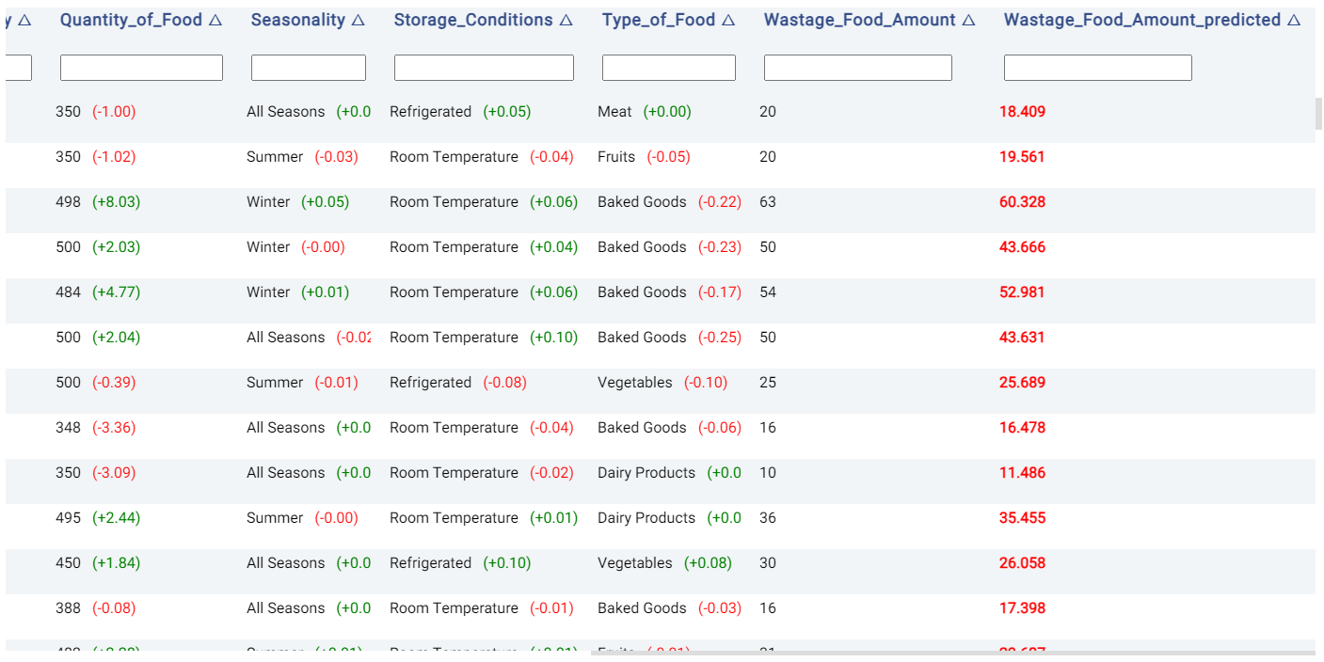Click sort triangle beside Wastage_Food_Amount_predicted header
The image size is (1324, 662).
1294,20
